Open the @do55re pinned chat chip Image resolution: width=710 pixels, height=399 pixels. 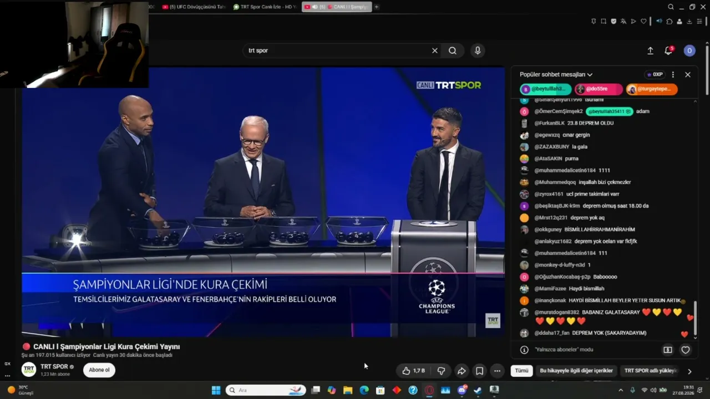599,89
